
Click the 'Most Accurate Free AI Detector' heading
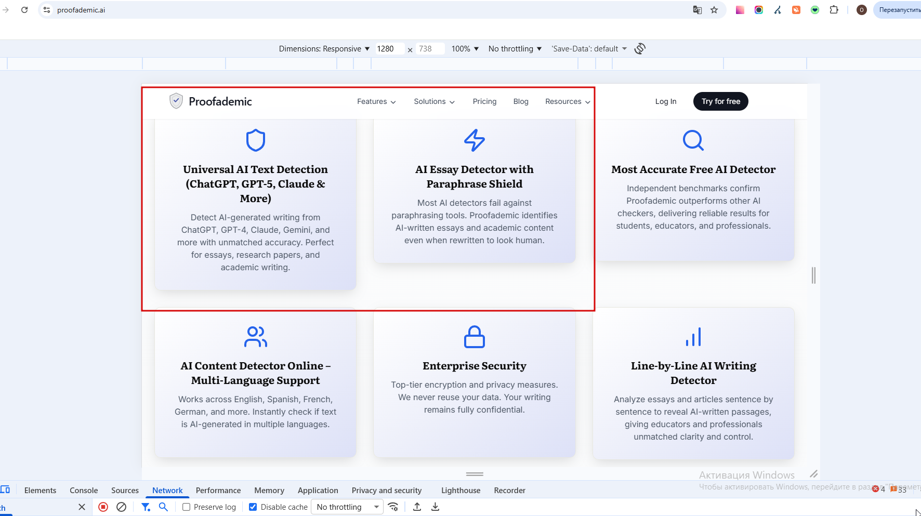693,169
